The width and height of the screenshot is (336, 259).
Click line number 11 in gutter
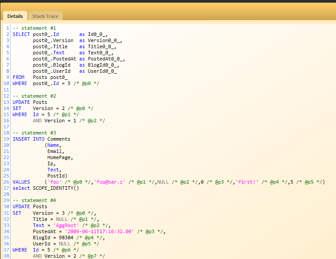[6, 90]
